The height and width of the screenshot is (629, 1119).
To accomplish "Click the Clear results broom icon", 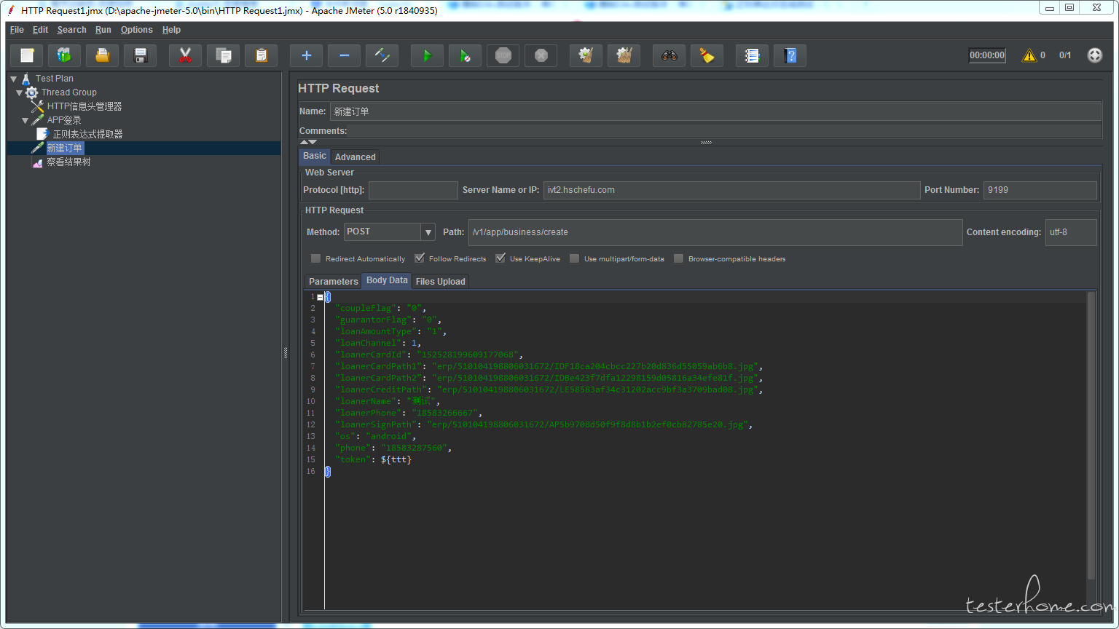I will tap(586, 55).
